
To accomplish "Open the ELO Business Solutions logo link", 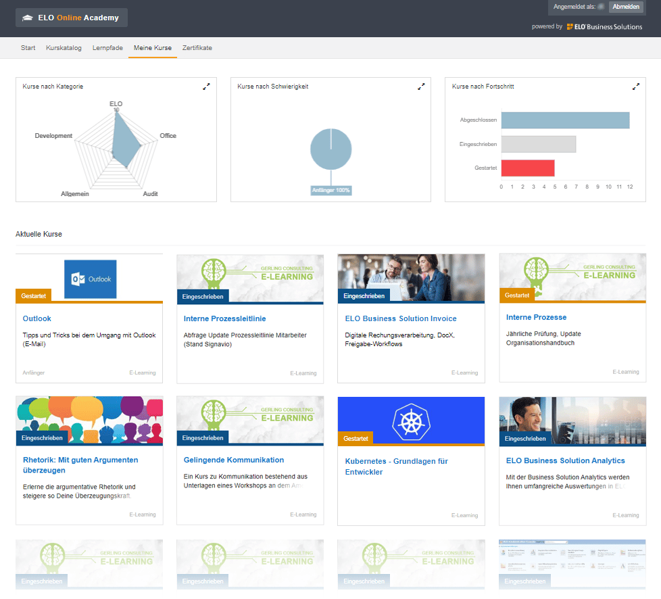I will (604, 26).
